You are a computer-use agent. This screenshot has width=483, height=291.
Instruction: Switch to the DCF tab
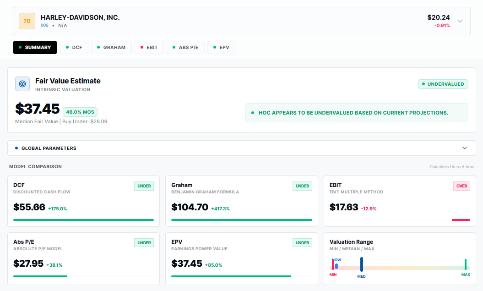pos(74,48)
